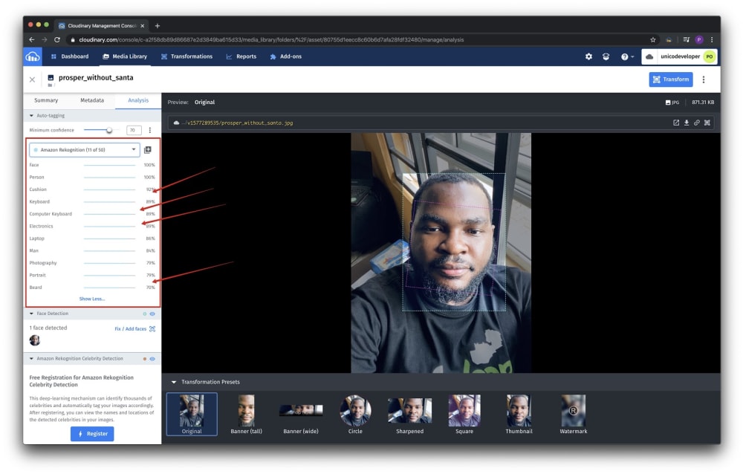Click Fix / Add faces link
Screen dimensions: 743x474
tap(130, 329)
